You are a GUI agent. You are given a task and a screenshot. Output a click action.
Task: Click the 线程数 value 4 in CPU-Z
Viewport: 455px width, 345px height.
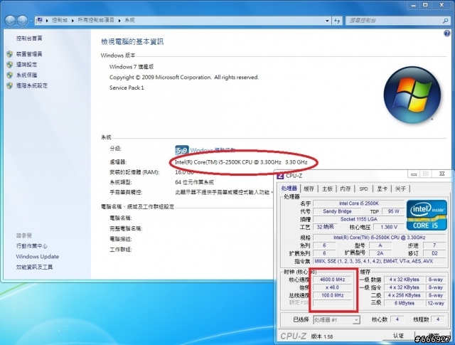pos(438,319)
